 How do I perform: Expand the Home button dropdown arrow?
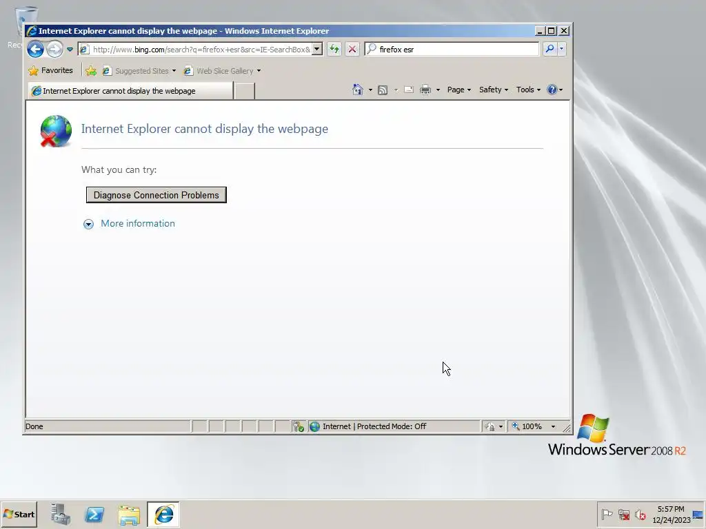pos(370,90)
